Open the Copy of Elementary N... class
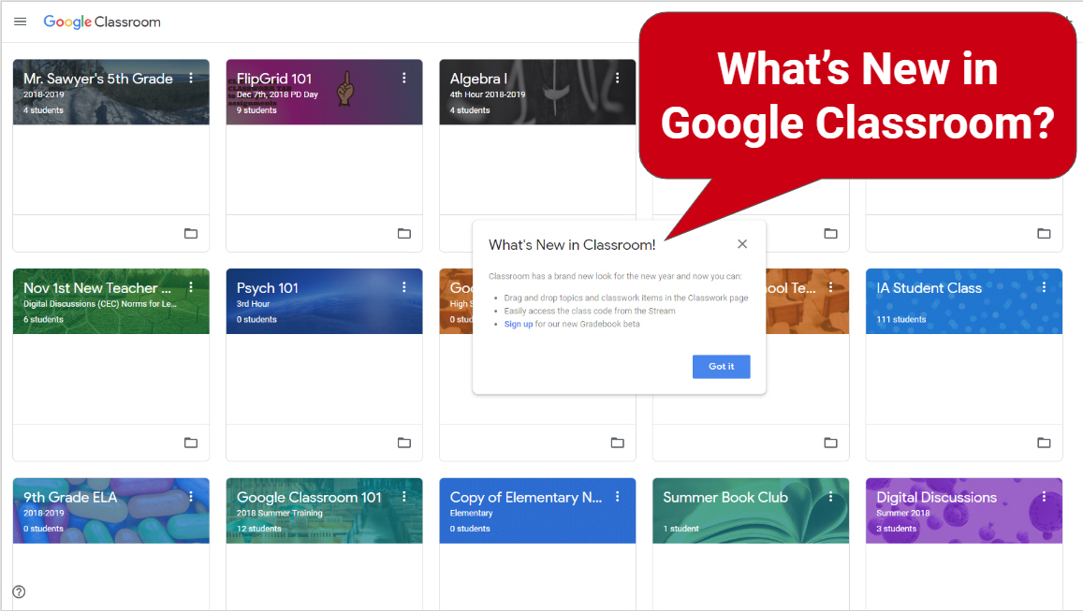 pos(526,497)
